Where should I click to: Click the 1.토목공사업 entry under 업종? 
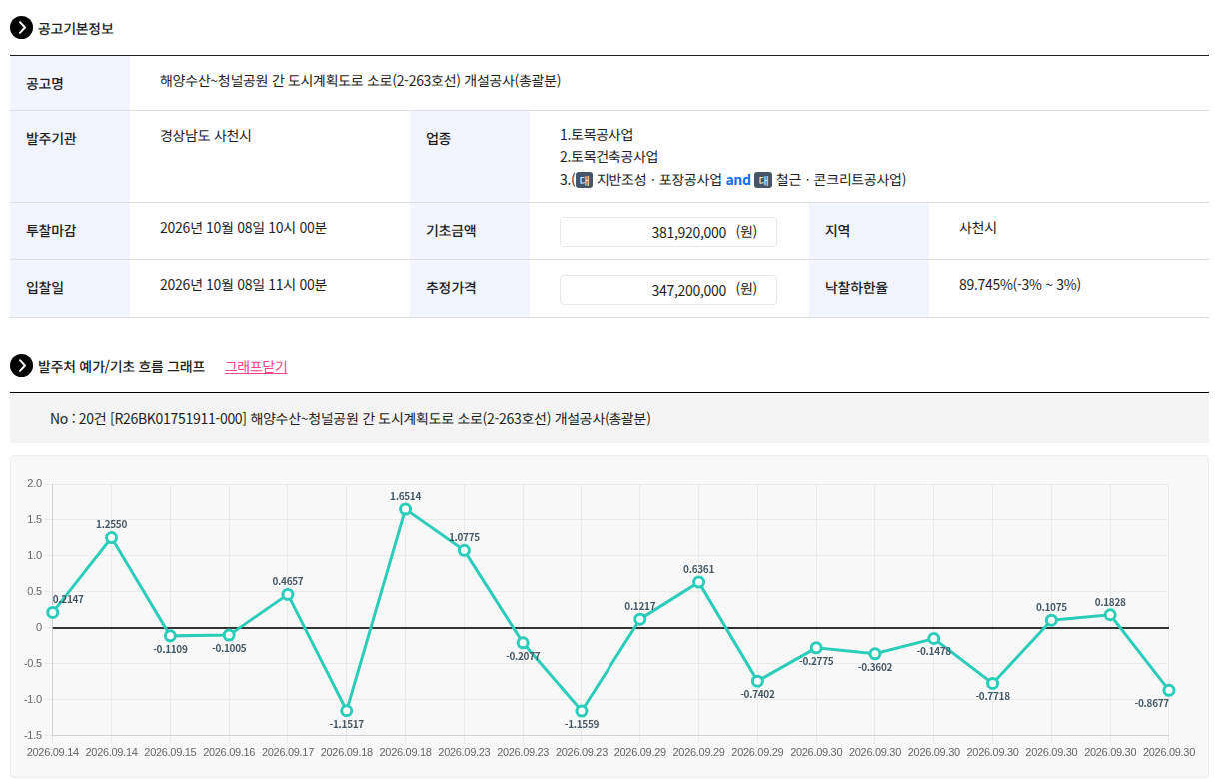(597, 135)
